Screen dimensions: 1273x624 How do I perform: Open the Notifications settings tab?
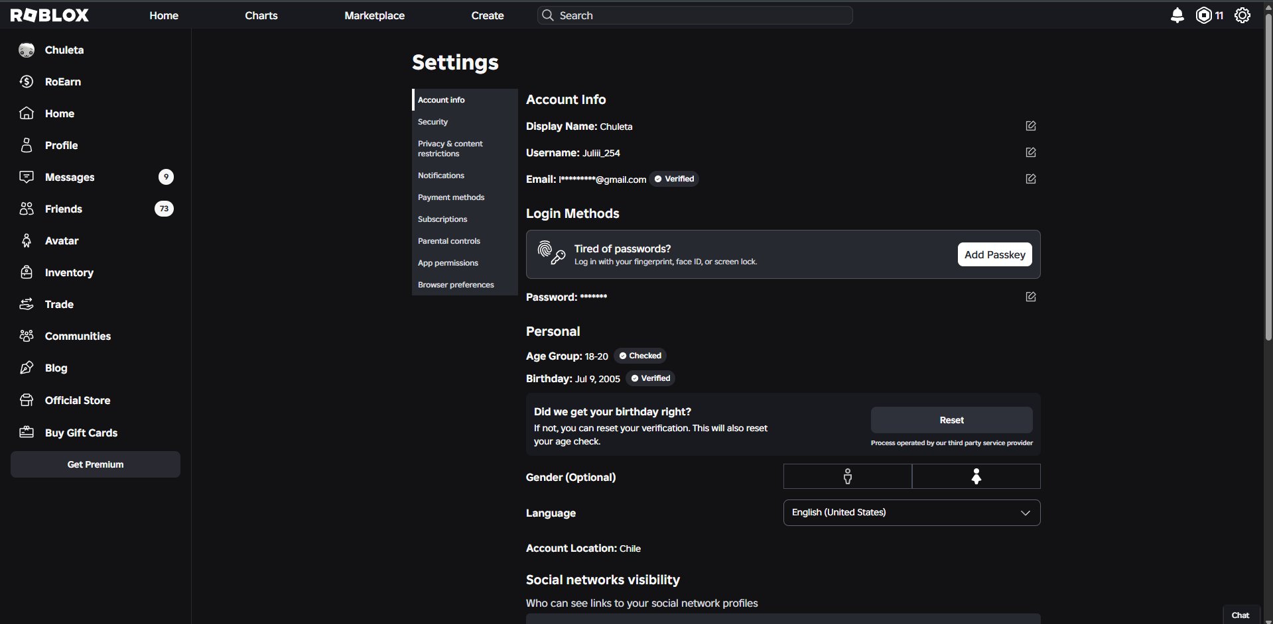coord(464,176)
